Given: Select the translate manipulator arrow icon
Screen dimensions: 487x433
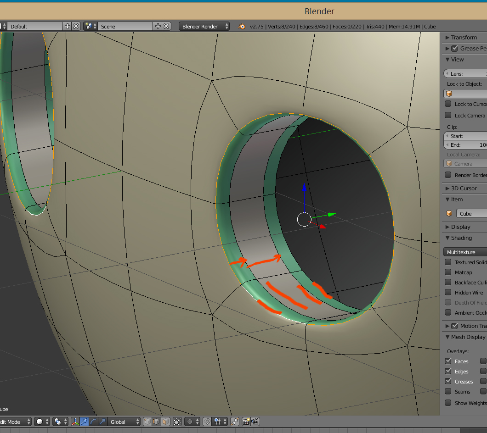Looking at the screenshot, I should tap(85, 422).
